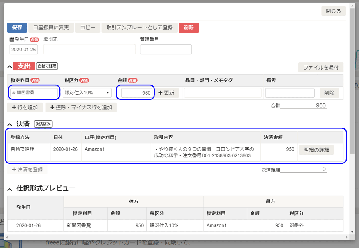Attach a file using ファイルを添付

click(321, 68)
